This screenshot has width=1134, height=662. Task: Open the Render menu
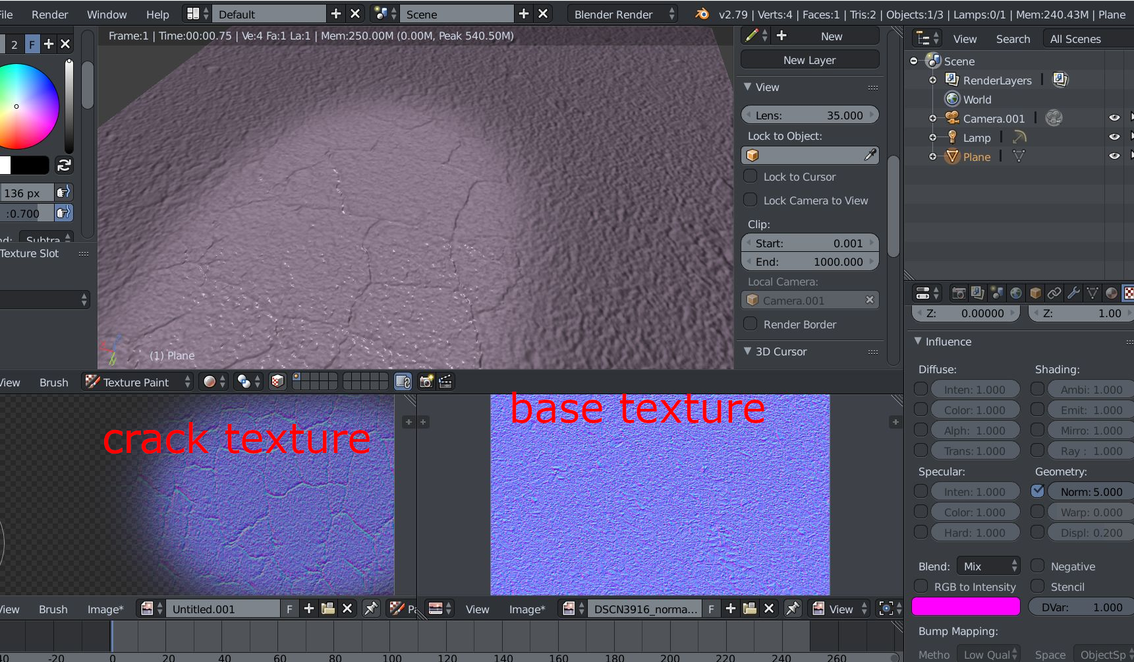click(x=50, y=14)
